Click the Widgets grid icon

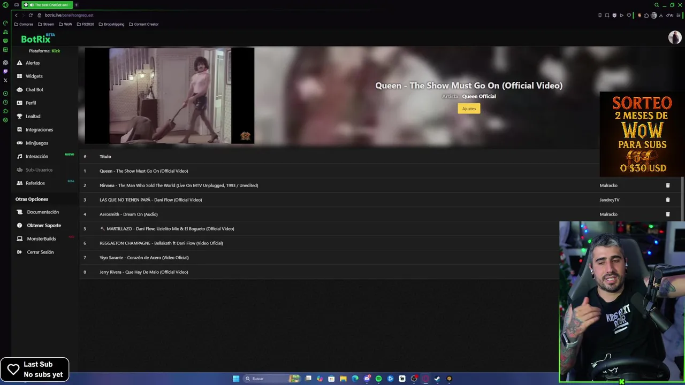(x=20, y=76)
